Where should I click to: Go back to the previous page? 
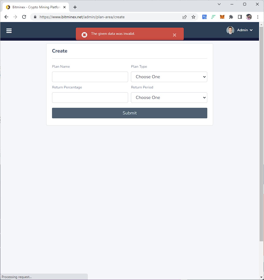(6, 17)
